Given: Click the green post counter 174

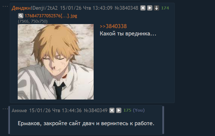Looking at the screenshot, I should 165,8.
